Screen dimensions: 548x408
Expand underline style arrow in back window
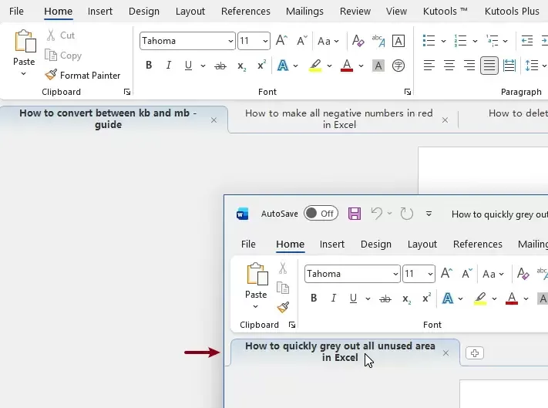click(203, 66)
